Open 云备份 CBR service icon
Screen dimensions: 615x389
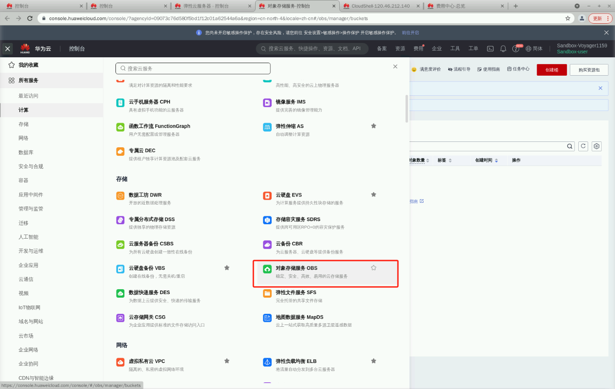pos(267,245)
